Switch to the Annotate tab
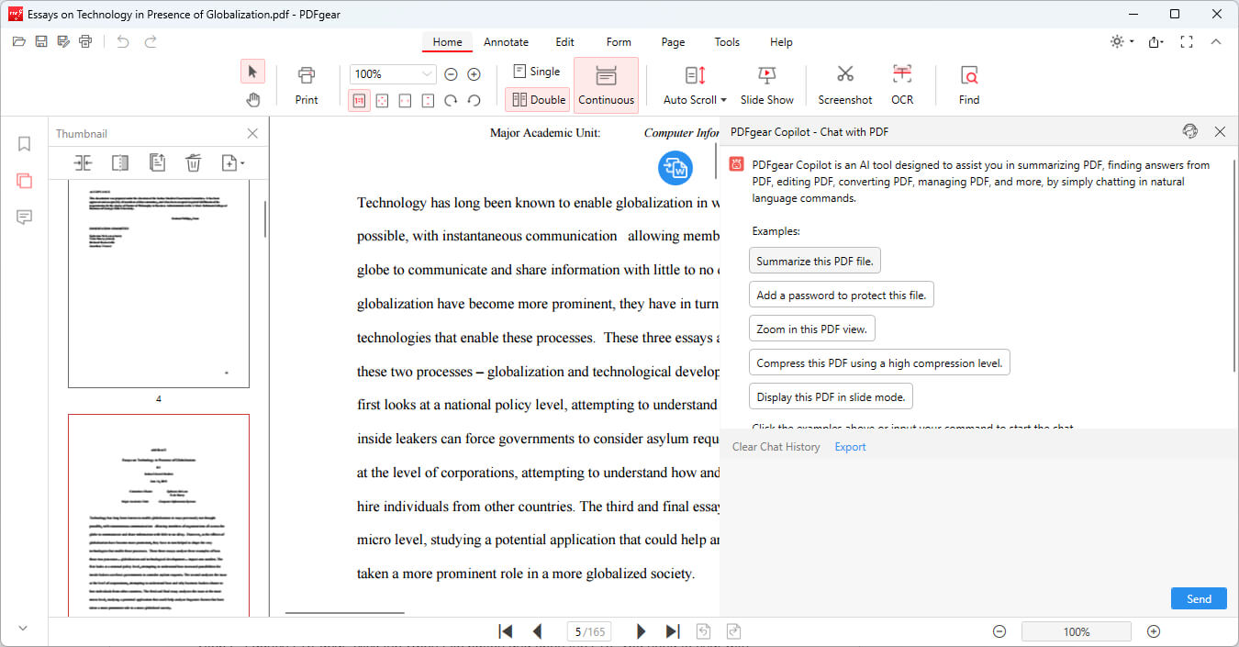 pos(506,42)
